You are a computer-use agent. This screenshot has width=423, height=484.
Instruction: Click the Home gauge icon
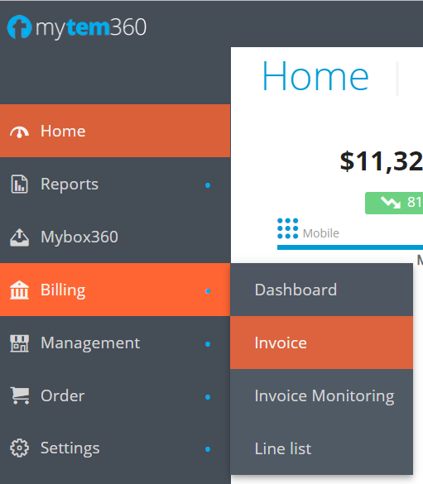pyautogui.click(x=19, y=132)
